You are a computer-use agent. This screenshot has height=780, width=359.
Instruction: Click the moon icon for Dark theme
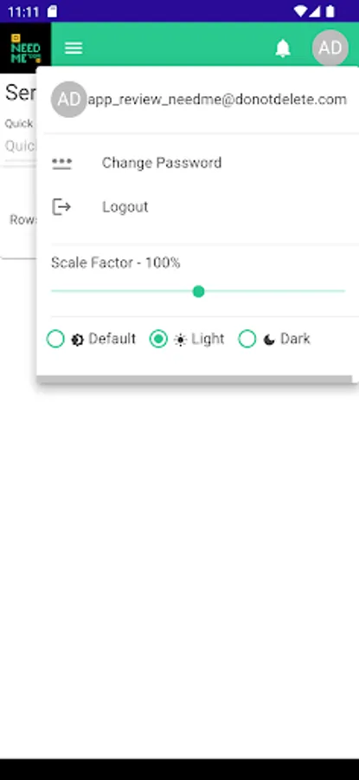(x=269, y=340)
